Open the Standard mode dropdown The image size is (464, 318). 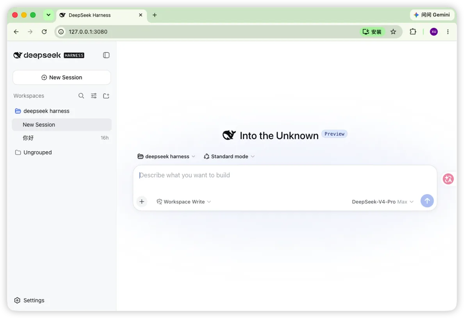click(x=229, y=156)
